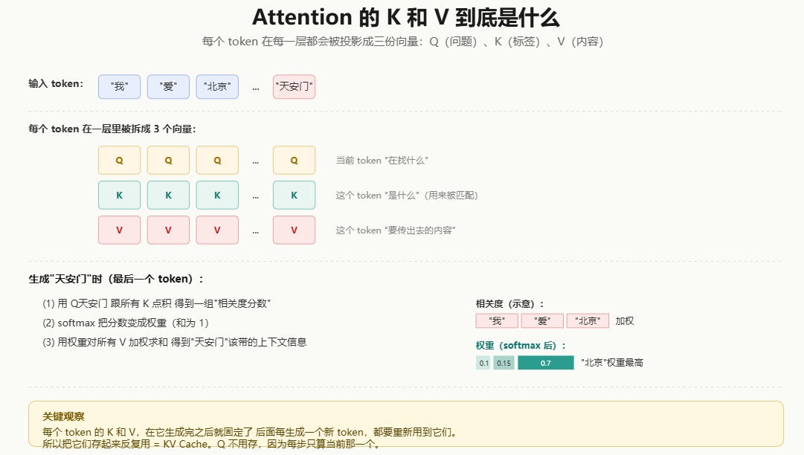Click the V box in the "我" column
Viewport: 804px width, 455px height.
click(x=120, y=230)
